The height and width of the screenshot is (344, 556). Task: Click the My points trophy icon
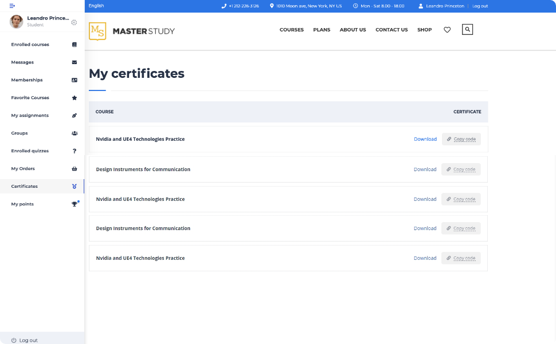[x=75, y=204]
